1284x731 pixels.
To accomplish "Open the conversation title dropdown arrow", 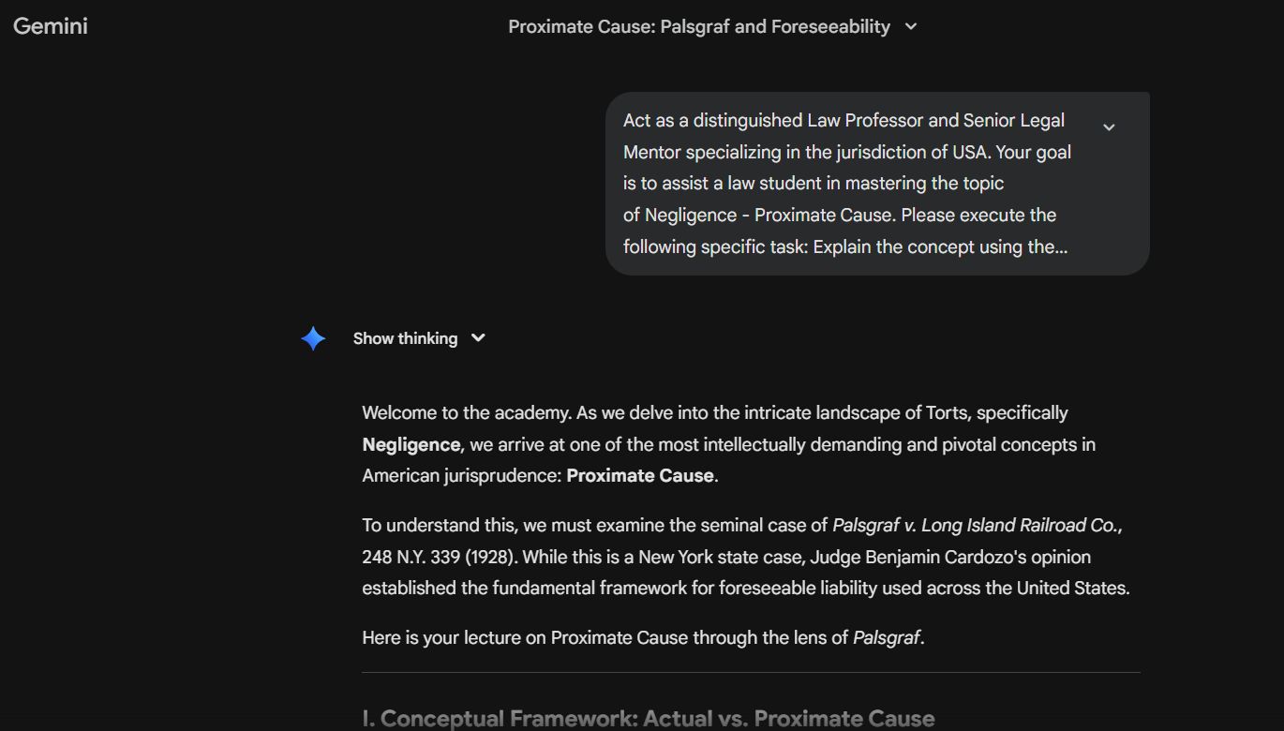I will point(911,27).
